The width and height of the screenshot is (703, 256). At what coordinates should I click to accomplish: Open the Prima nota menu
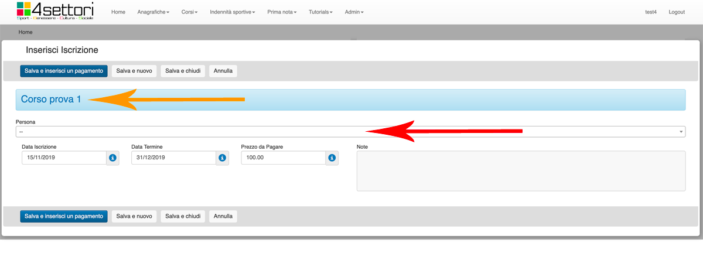tap(281, 12)
